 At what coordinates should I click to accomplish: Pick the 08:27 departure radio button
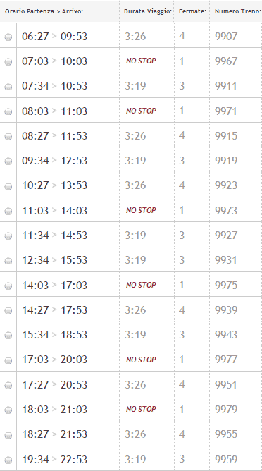8,137
